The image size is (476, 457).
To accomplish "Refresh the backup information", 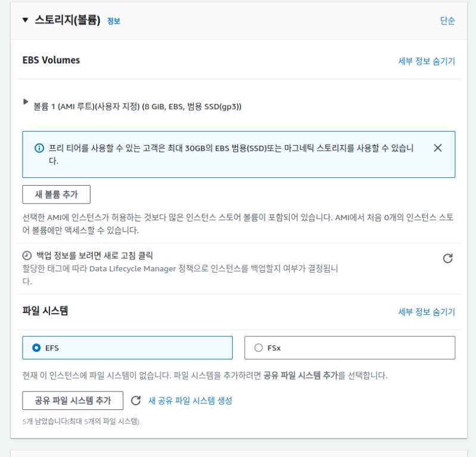I will pos(448,258).
